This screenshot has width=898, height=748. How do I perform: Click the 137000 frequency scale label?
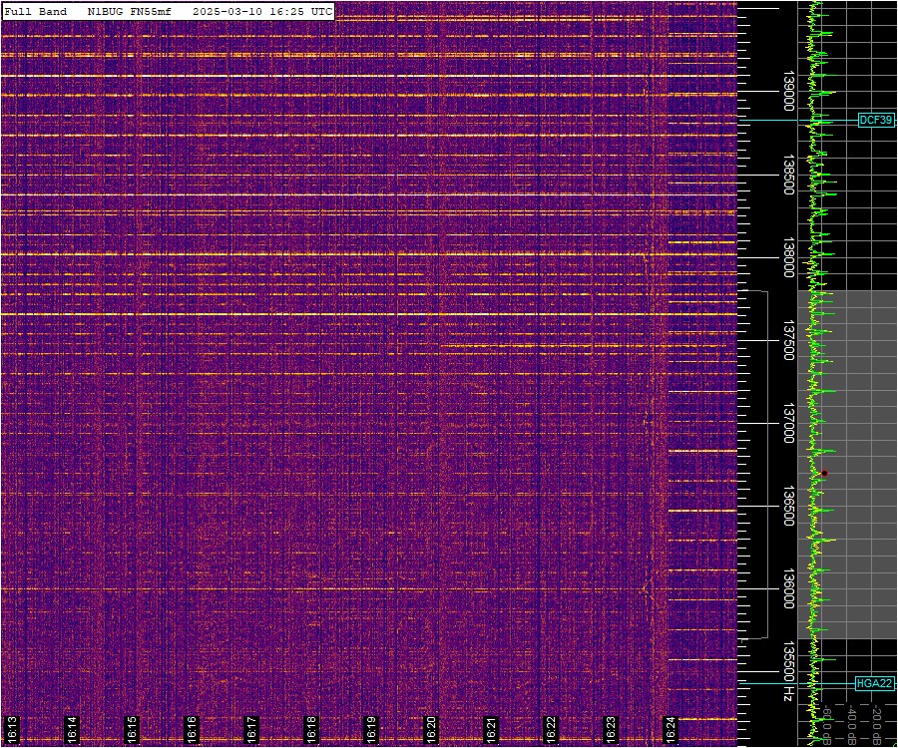pos(788,424)
